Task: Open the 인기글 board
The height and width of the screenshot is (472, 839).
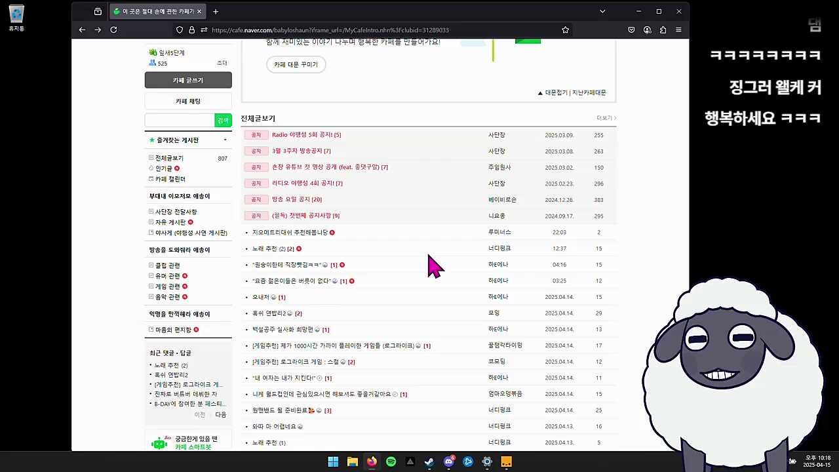Action: click(x=164, y=168)
